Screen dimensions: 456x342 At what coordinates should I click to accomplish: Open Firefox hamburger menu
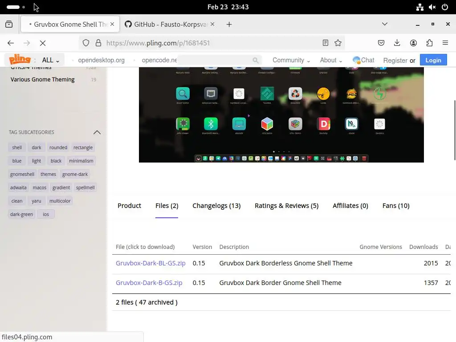pyautogui.click(x=445, y=43)
